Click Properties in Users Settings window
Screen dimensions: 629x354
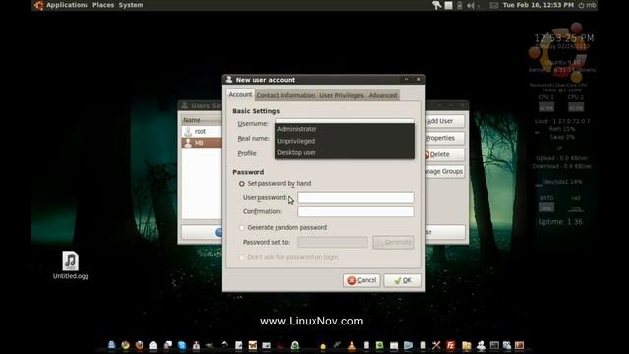[443, 138]
